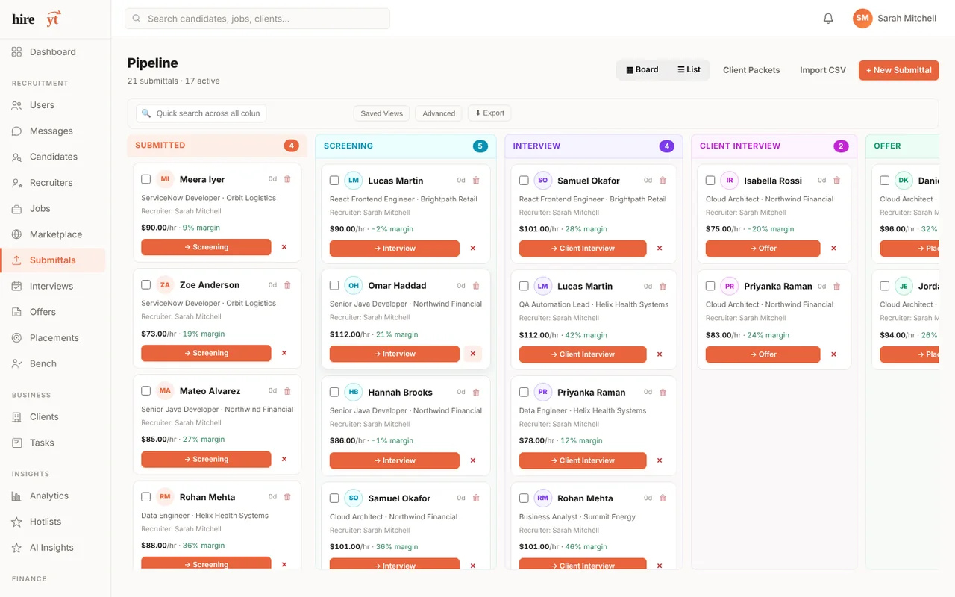Screen dimensions: 955x597
Task: Select the Hannah Brooks submittal checkbox
Action: [x=334, y=392]
